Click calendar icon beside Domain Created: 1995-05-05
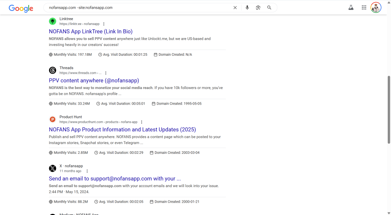Image resolution: width=391 pixels, height=215 pixels. 154,104
